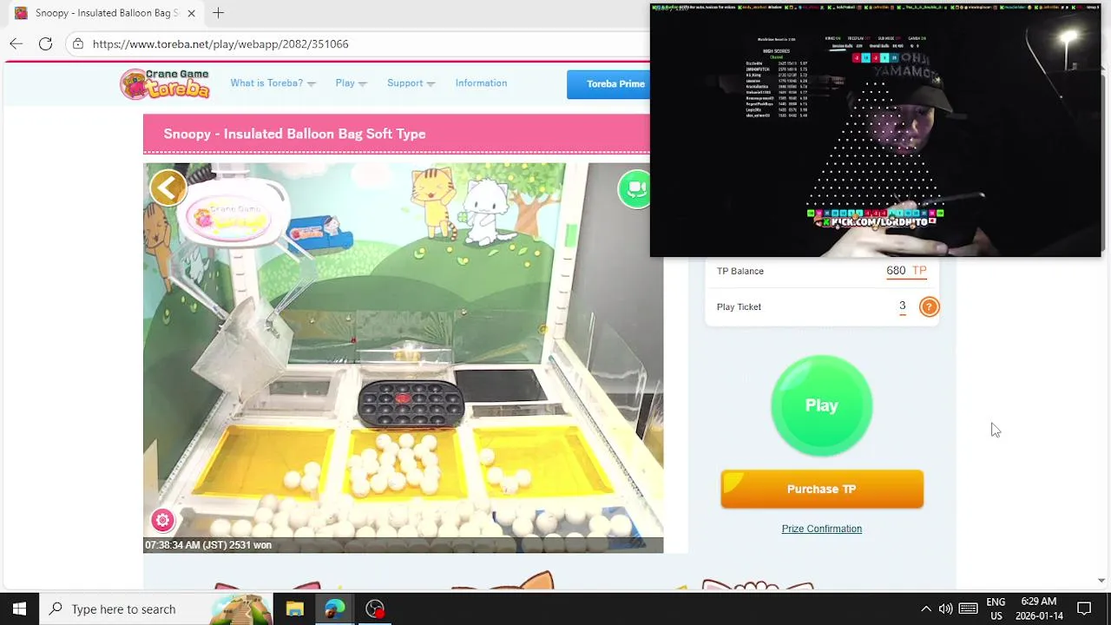This screenshot has height=625, width=1111.
Task: Click the Edge browser taskbar icon
Action: [335, 609]
